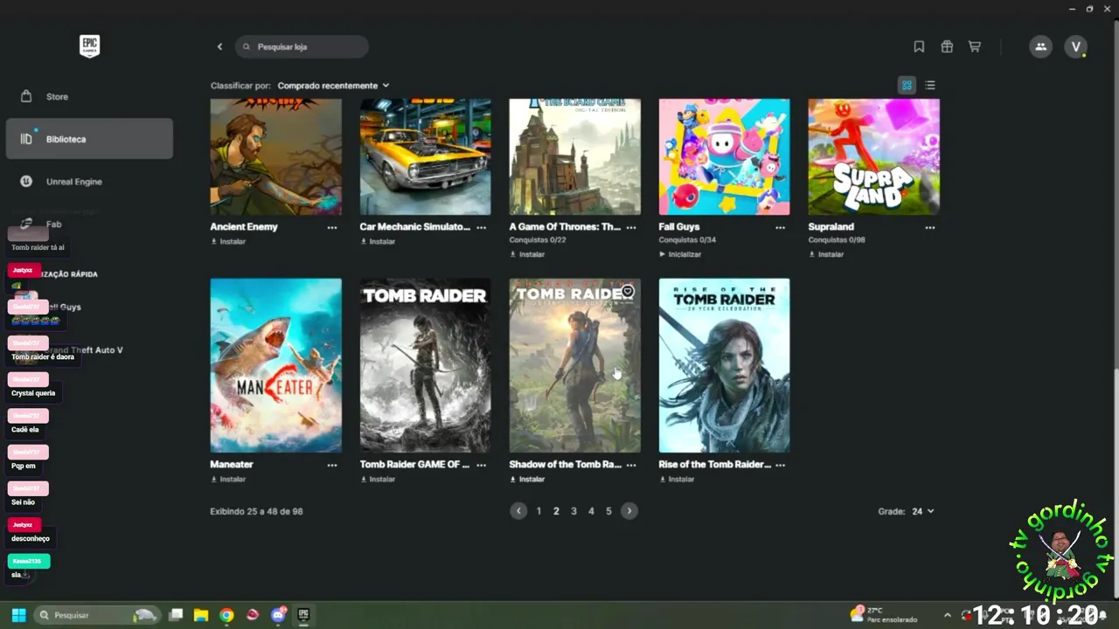Open the Supraland cover thumbnail

click(x=874, y=156)
